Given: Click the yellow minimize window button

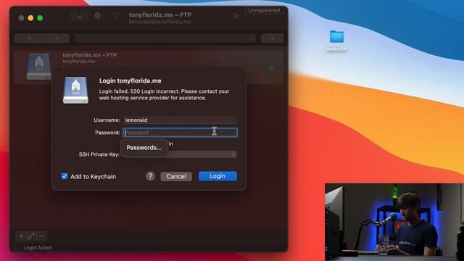Looking at the screenshot, I should click(x=30, y=18).
